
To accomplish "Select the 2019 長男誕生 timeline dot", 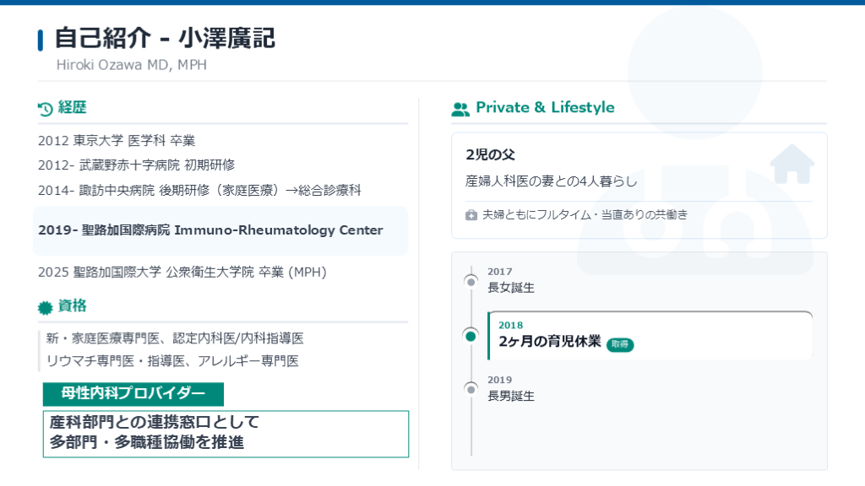I will point(471,389).
